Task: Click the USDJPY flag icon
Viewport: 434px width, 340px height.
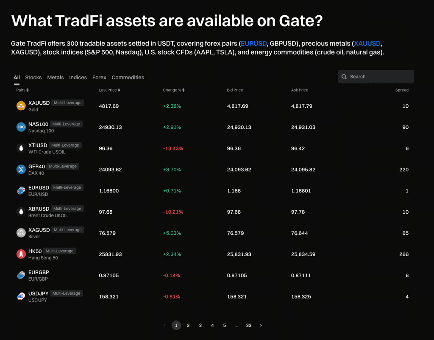Action: click(x=21, y=296)
